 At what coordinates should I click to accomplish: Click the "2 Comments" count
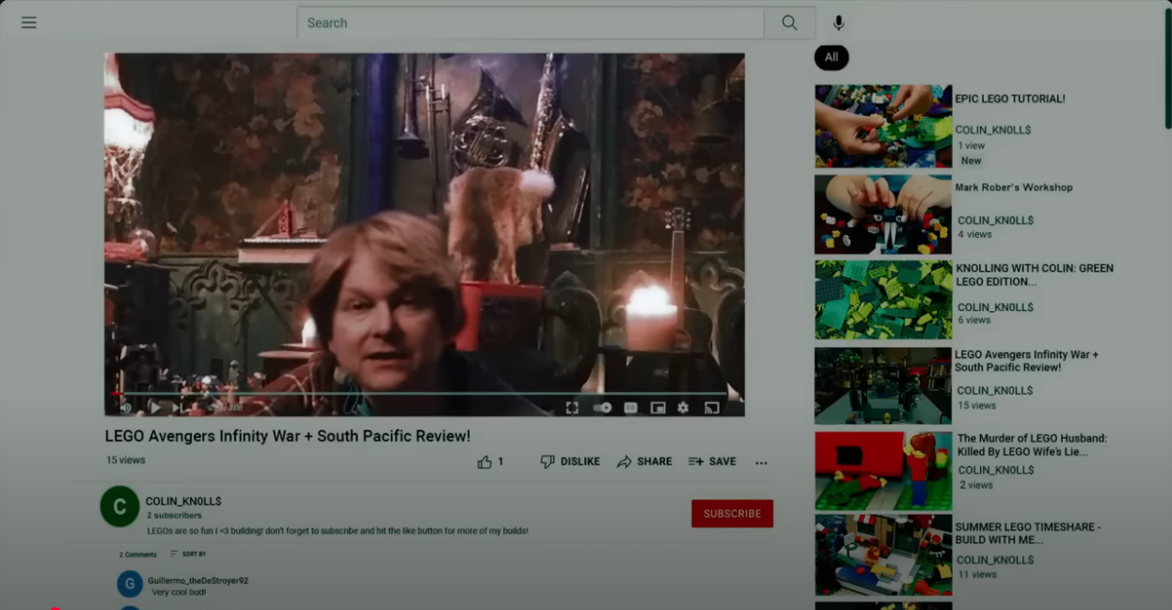click(x=137, y=555)
